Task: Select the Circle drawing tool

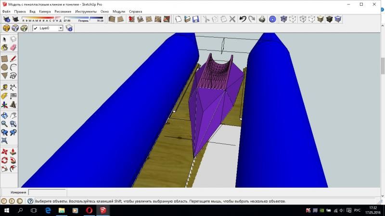Action: 4,67
